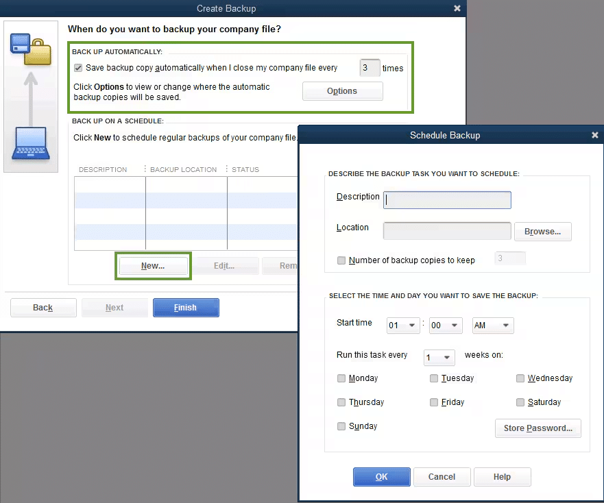Cancel the Schedule Backup dialog
This screenshot has height=503, width=604.
(x=442, y=477)
